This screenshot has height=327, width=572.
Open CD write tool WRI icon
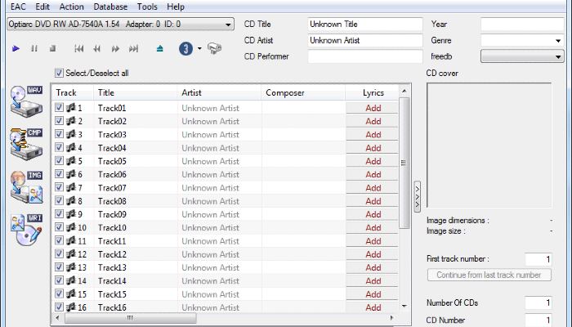(x=27, y=230)
